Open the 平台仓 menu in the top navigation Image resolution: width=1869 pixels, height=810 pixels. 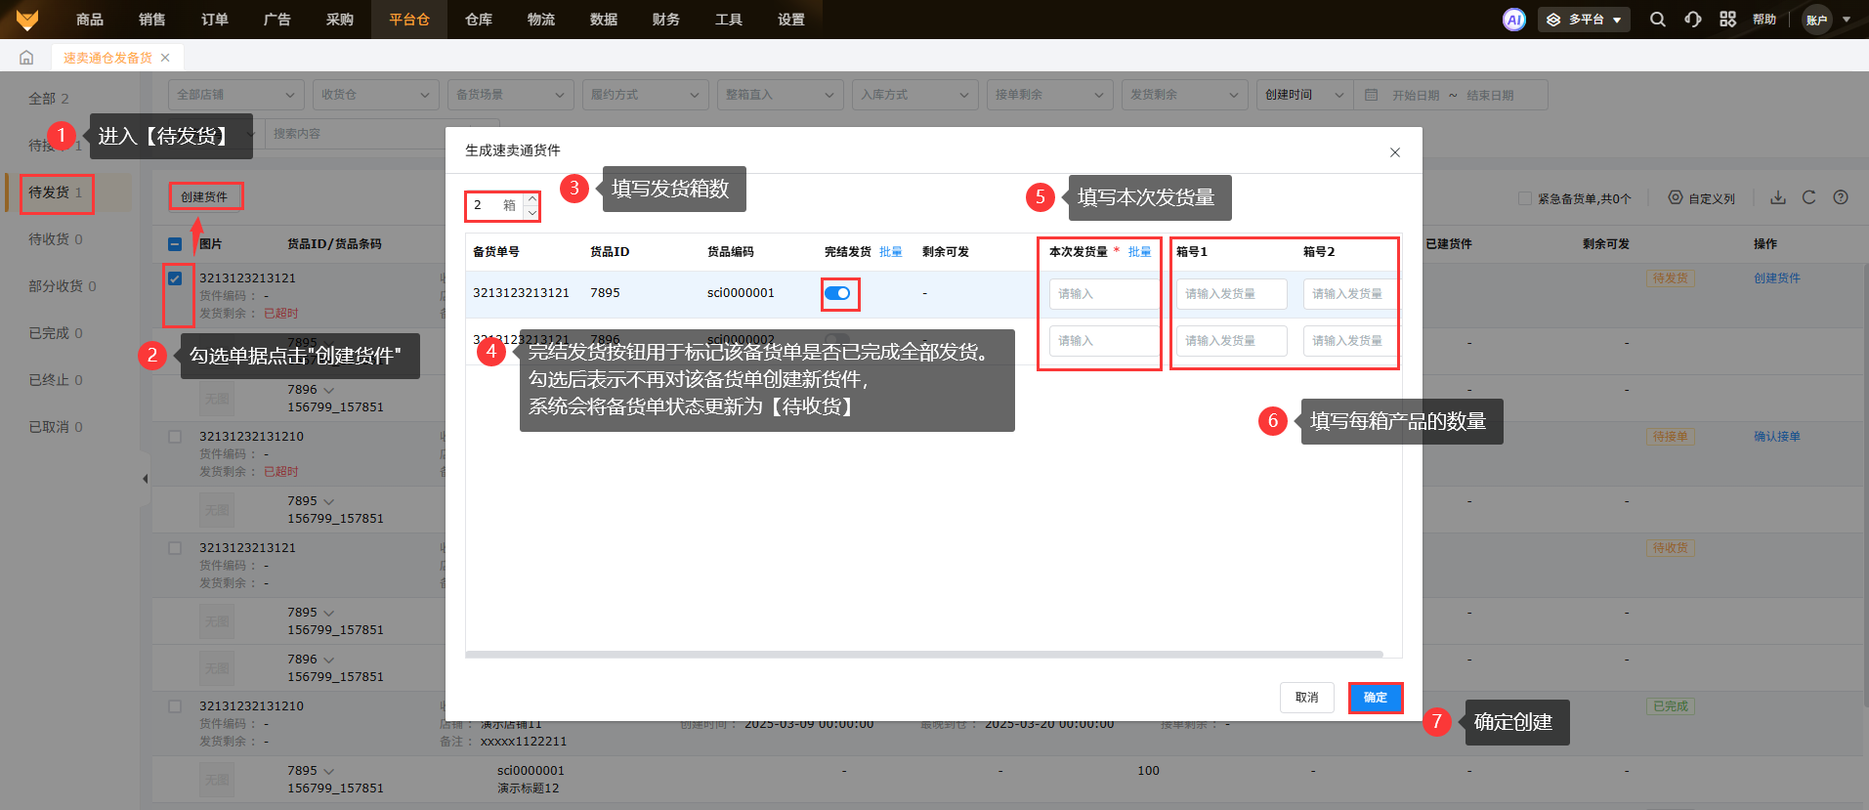(408, 20)
